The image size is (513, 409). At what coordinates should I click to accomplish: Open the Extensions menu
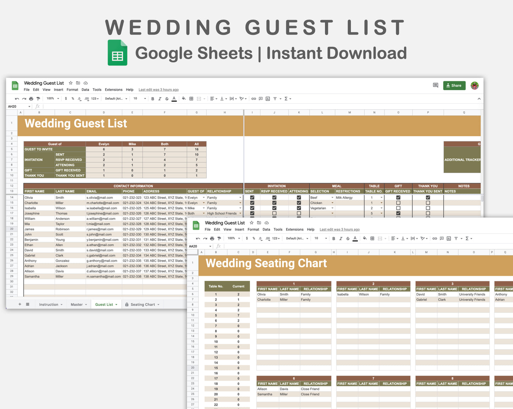pyautogui.click(x=113, y=89)
